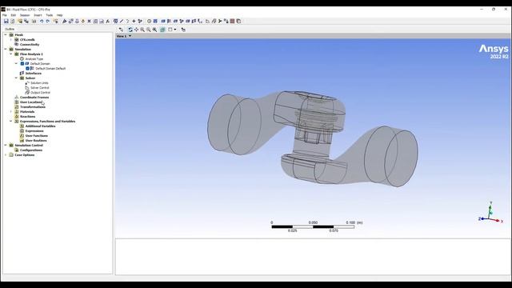Select the Zoom Box magnifier tool
Viewport: 512px width, 288px height.
click(x=154, y=30)
